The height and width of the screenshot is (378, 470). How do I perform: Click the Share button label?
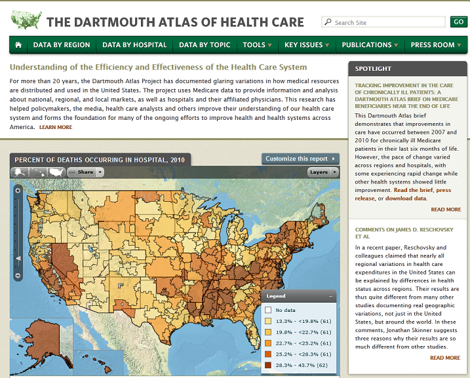[85, 172]
